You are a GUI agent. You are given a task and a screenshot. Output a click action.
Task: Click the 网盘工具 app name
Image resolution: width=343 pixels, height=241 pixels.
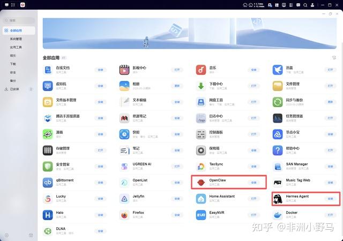click(216, 100)
